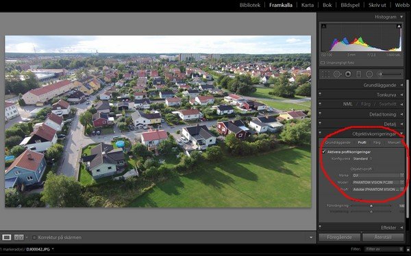
Task: Select the Manuell lens correction tab
Action: pos(395,142)
